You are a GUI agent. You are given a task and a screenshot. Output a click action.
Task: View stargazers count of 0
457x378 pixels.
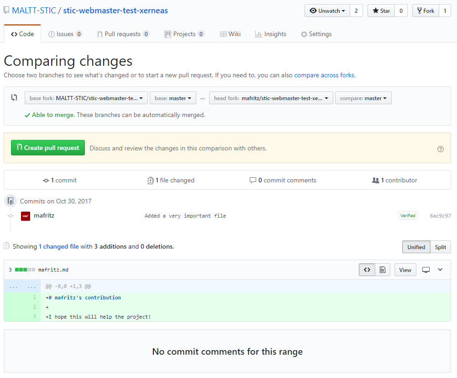401,11
